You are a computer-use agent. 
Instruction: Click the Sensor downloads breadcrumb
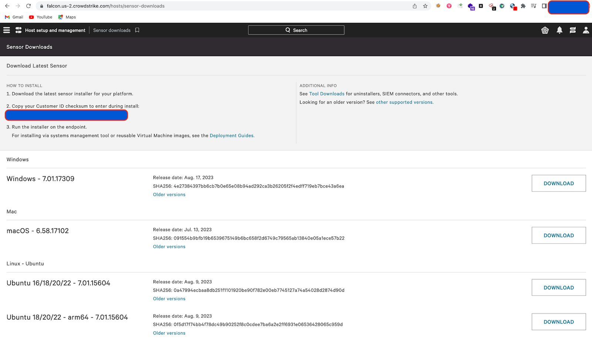pyautogui.click(x=112, y=30)
